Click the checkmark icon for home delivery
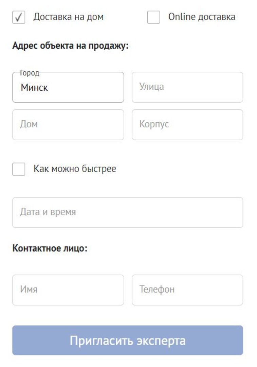This screenshot has height=367, width=257. 19,17
